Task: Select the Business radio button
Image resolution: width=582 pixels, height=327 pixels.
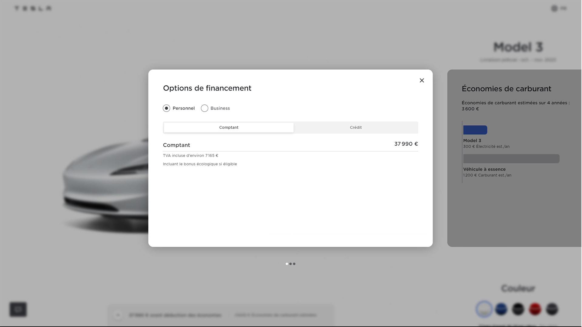Action: coord(205,108)
